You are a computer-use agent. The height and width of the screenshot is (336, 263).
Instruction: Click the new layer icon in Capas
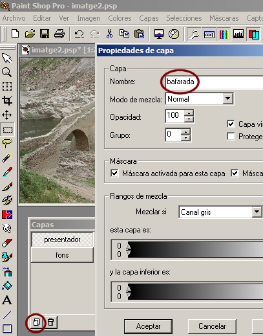pyautogui.click(x=36, y=322)
